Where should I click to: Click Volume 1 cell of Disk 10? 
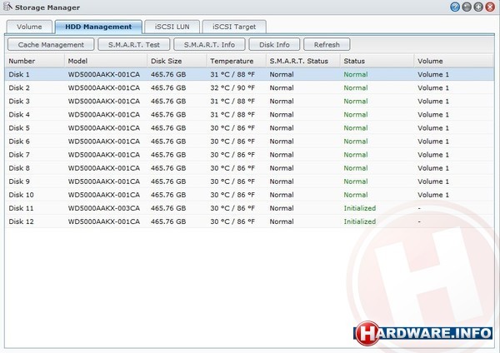tap(433, 195)
